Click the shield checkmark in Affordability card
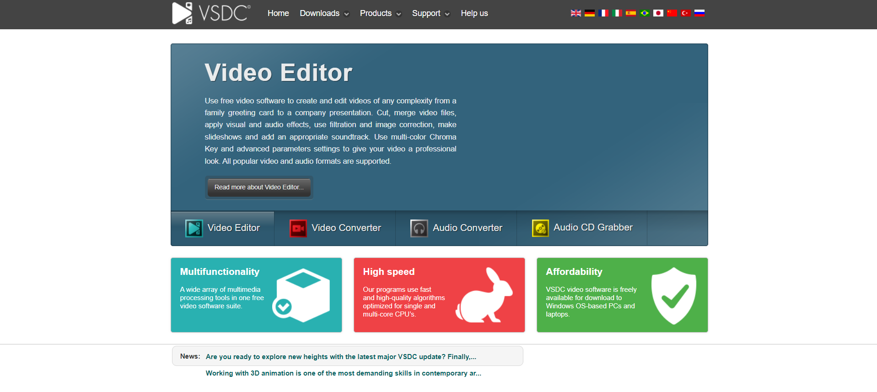Viewport: 877px width, 392px height. click(674, 295)
